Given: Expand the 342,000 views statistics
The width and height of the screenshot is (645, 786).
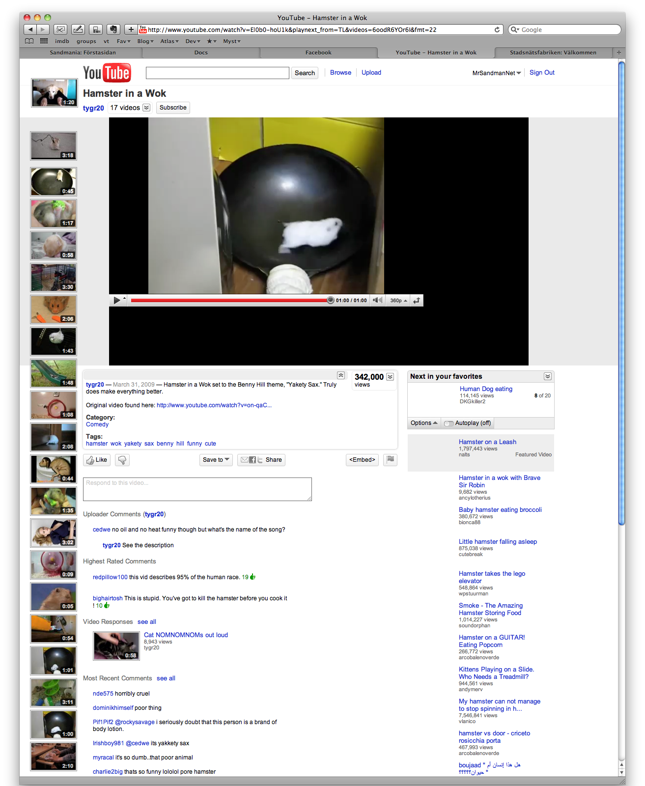Looking at the screenshot, I should click(390, 377).
